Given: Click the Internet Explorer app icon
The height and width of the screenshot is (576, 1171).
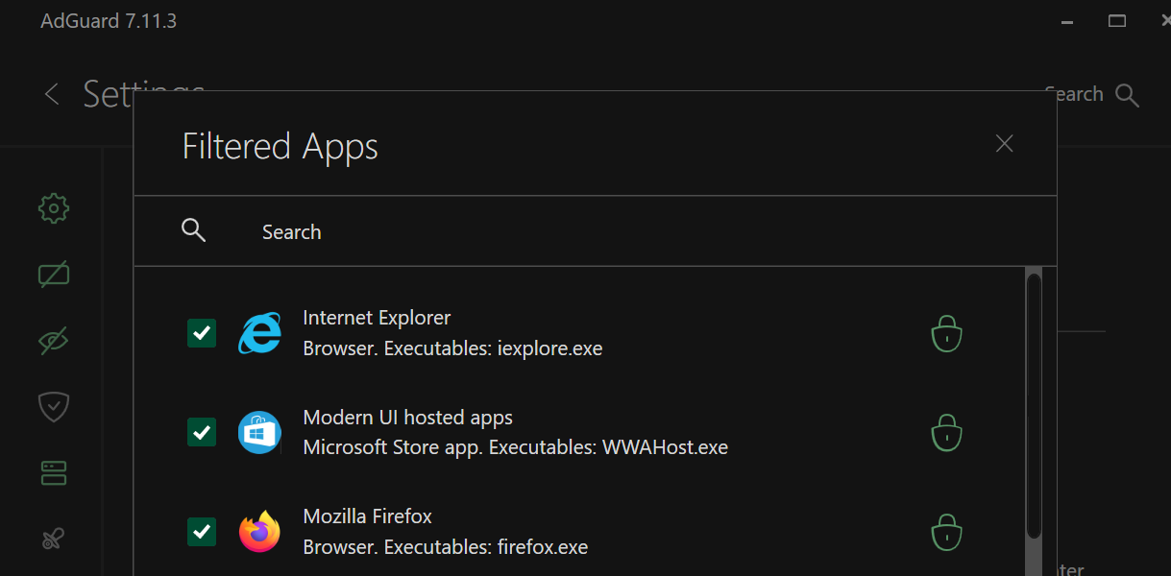Looking at the screenshot, I should pyautogui.click(x=259, y=333).
